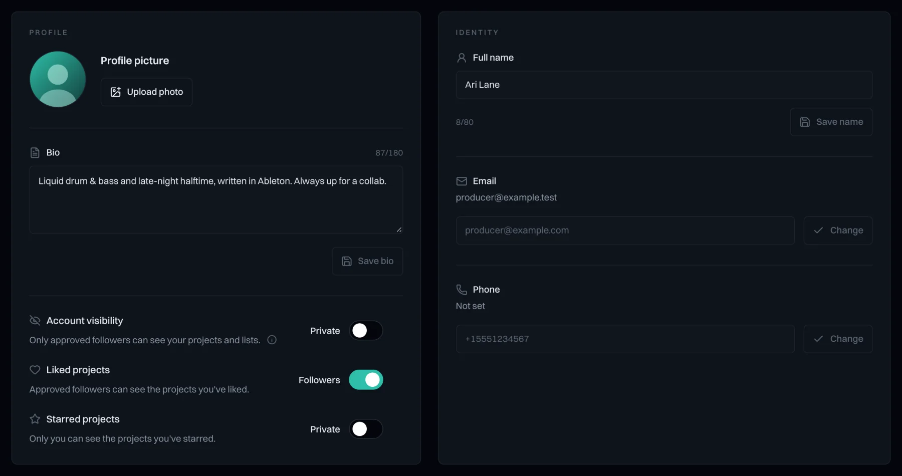
Task: Click the profile avatar image
Action: point(58,79)
